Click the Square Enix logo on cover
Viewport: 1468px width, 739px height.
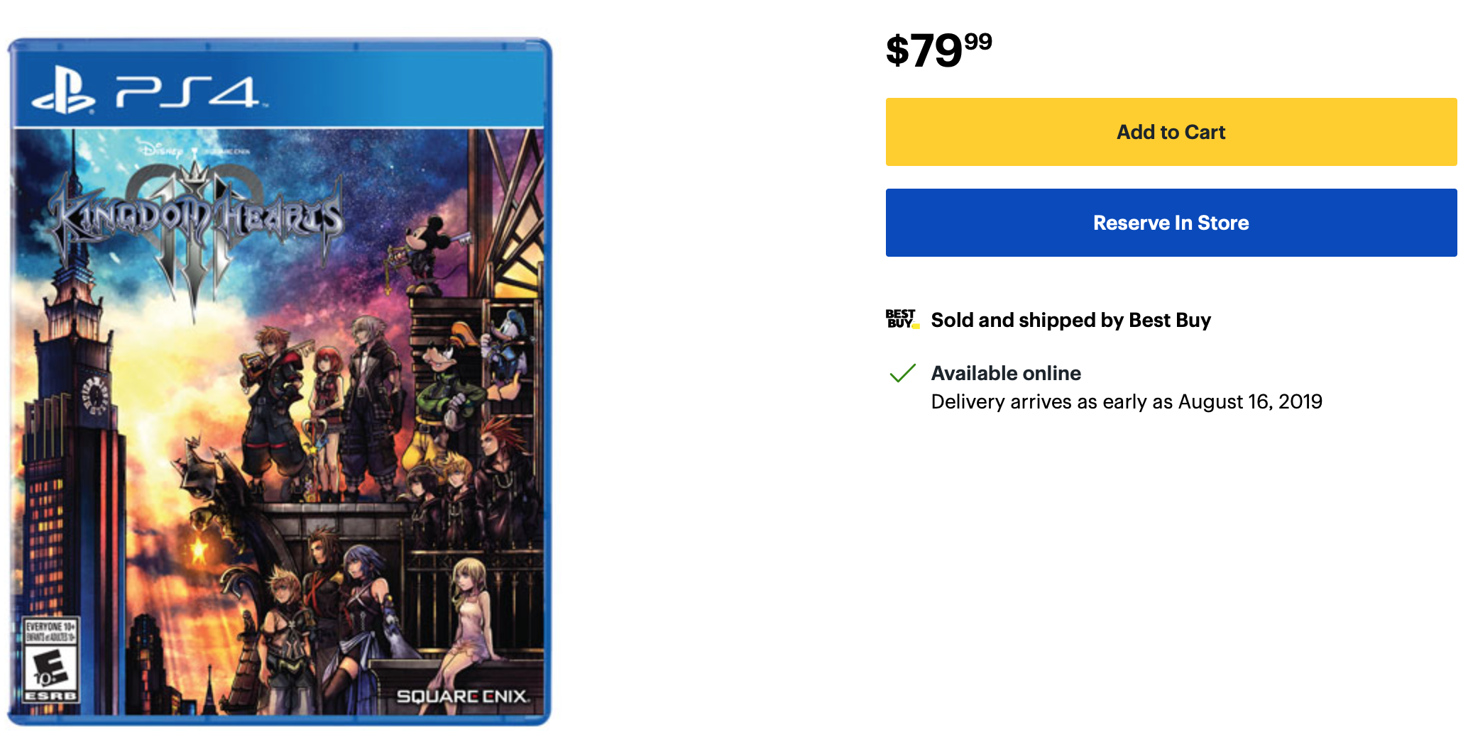pos(463,696)
